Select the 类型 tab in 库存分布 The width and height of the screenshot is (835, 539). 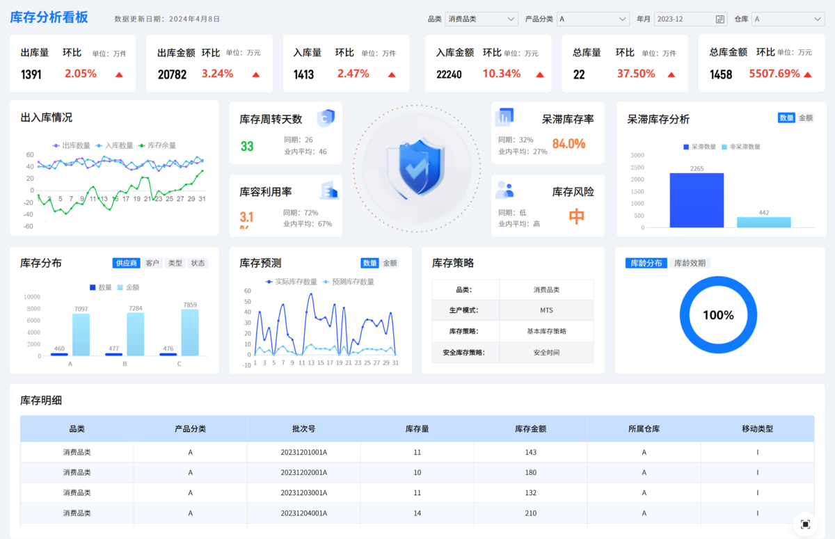175,263
